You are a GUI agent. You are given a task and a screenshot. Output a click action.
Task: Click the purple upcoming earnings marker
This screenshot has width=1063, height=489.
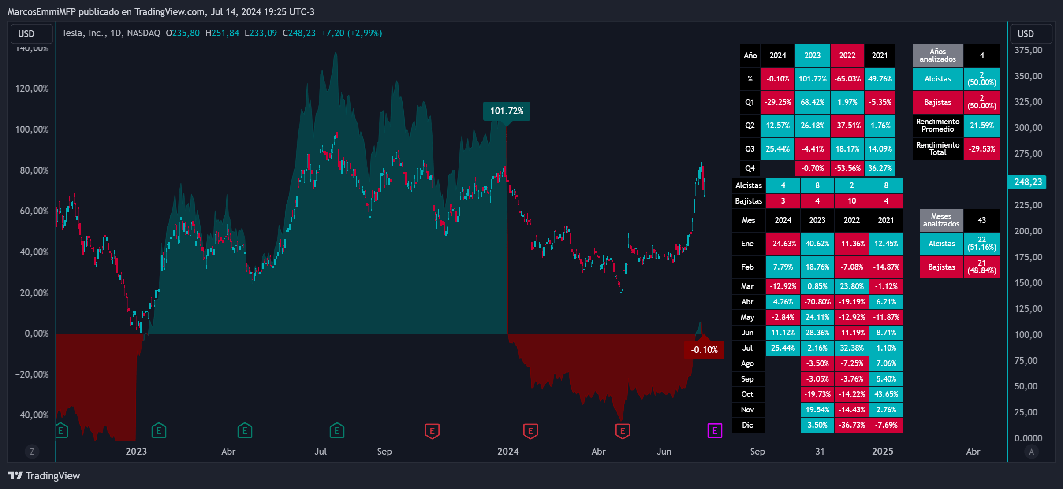(715, 430)
